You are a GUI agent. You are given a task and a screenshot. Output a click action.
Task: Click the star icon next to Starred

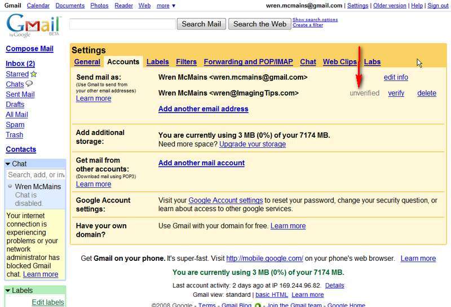(34, 74)
